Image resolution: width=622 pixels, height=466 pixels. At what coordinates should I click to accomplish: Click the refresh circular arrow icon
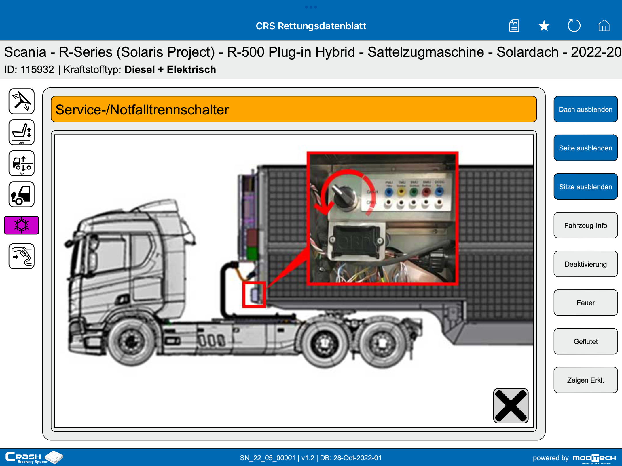[574, 26]
